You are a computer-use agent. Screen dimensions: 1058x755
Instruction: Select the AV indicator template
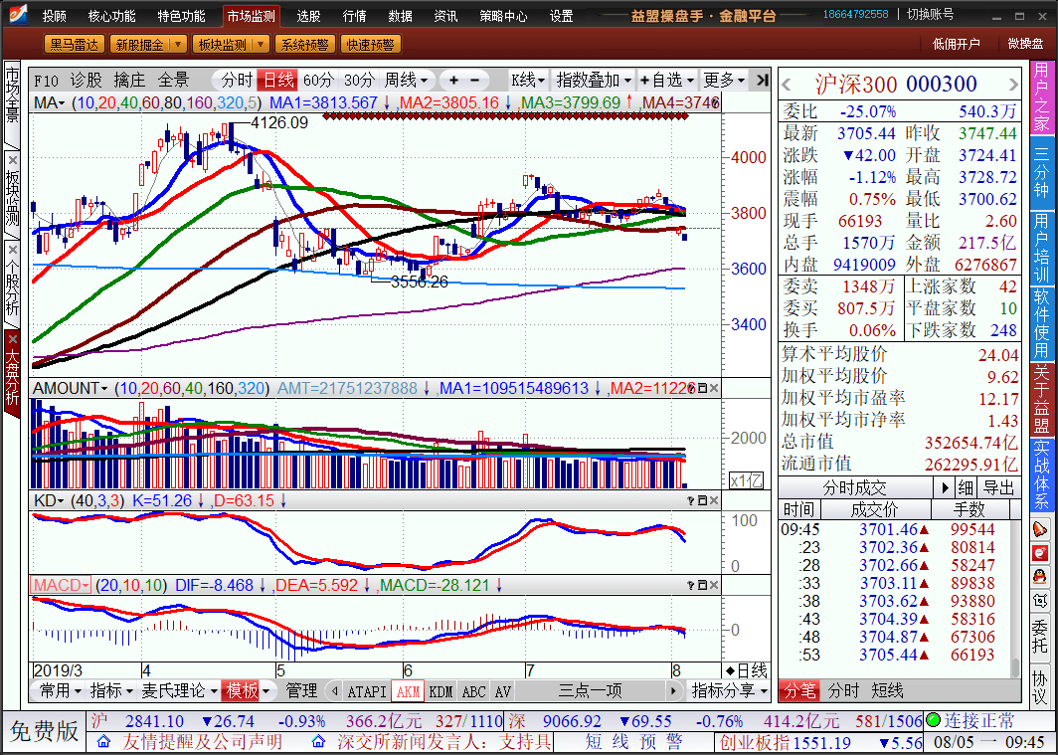(503, 691)
